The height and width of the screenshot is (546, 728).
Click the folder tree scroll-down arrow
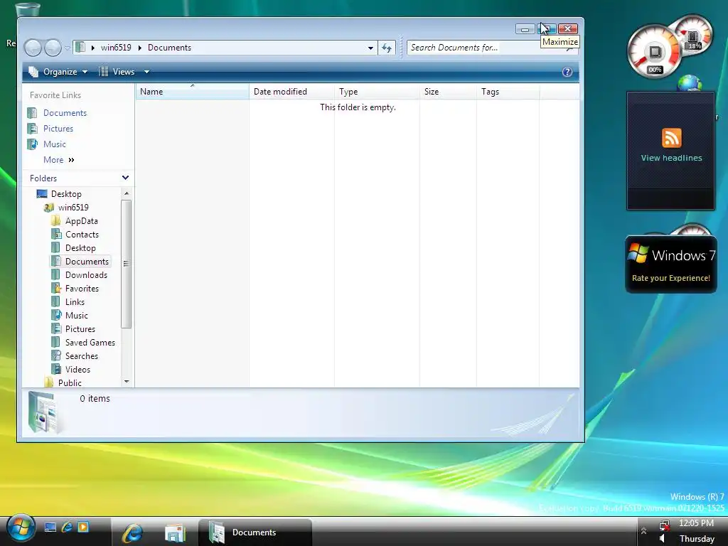127,382
